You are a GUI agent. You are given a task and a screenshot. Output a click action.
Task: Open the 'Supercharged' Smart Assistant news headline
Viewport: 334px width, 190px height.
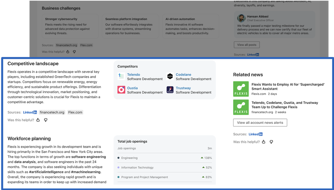(x=288, y=86)
